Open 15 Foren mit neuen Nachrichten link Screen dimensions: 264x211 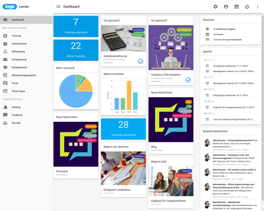coord(227,40)
